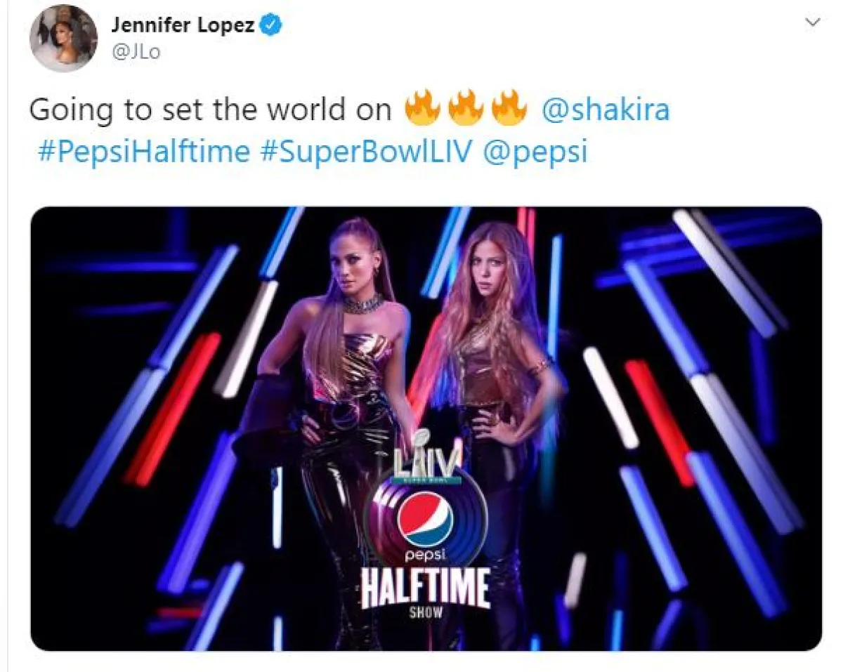The width and height of the screenshot is (843, 672).
Task: Click the 'Going to set the world on' text
Action: pos(210,110)
